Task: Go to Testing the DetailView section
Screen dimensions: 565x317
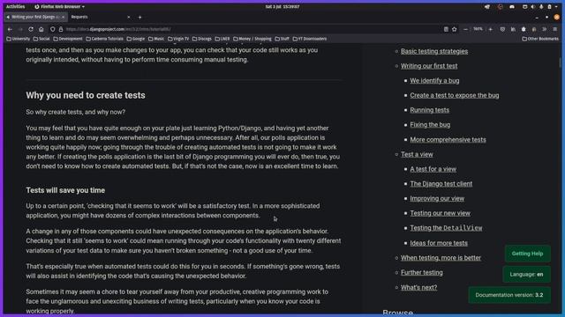Action: pyautogui.click(x=446, y=228)
